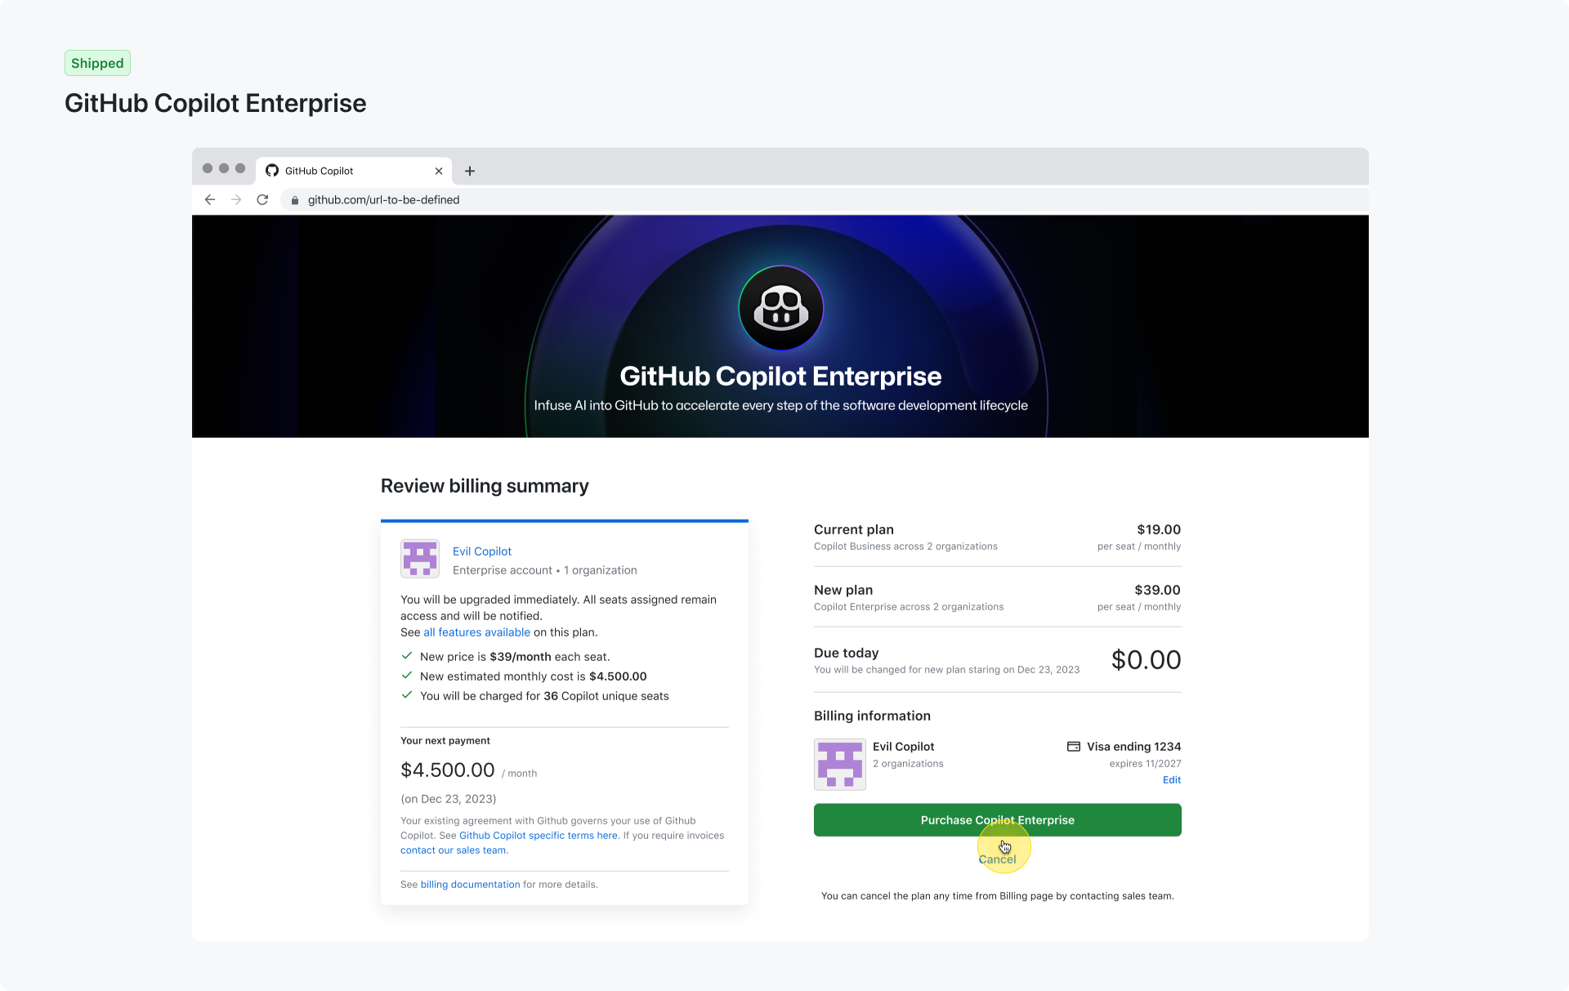Click the Purchase Copilot Enterprise button

[997, 819]
